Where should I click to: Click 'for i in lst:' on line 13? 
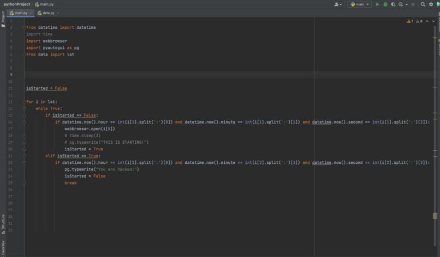coord(41,102)
